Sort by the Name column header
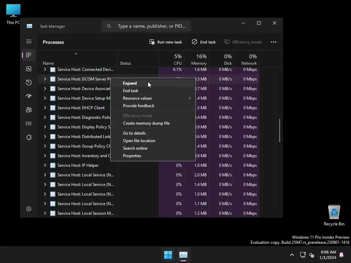Image resolution: width=351 pixels, height=263 pixels. click(77, 59)
